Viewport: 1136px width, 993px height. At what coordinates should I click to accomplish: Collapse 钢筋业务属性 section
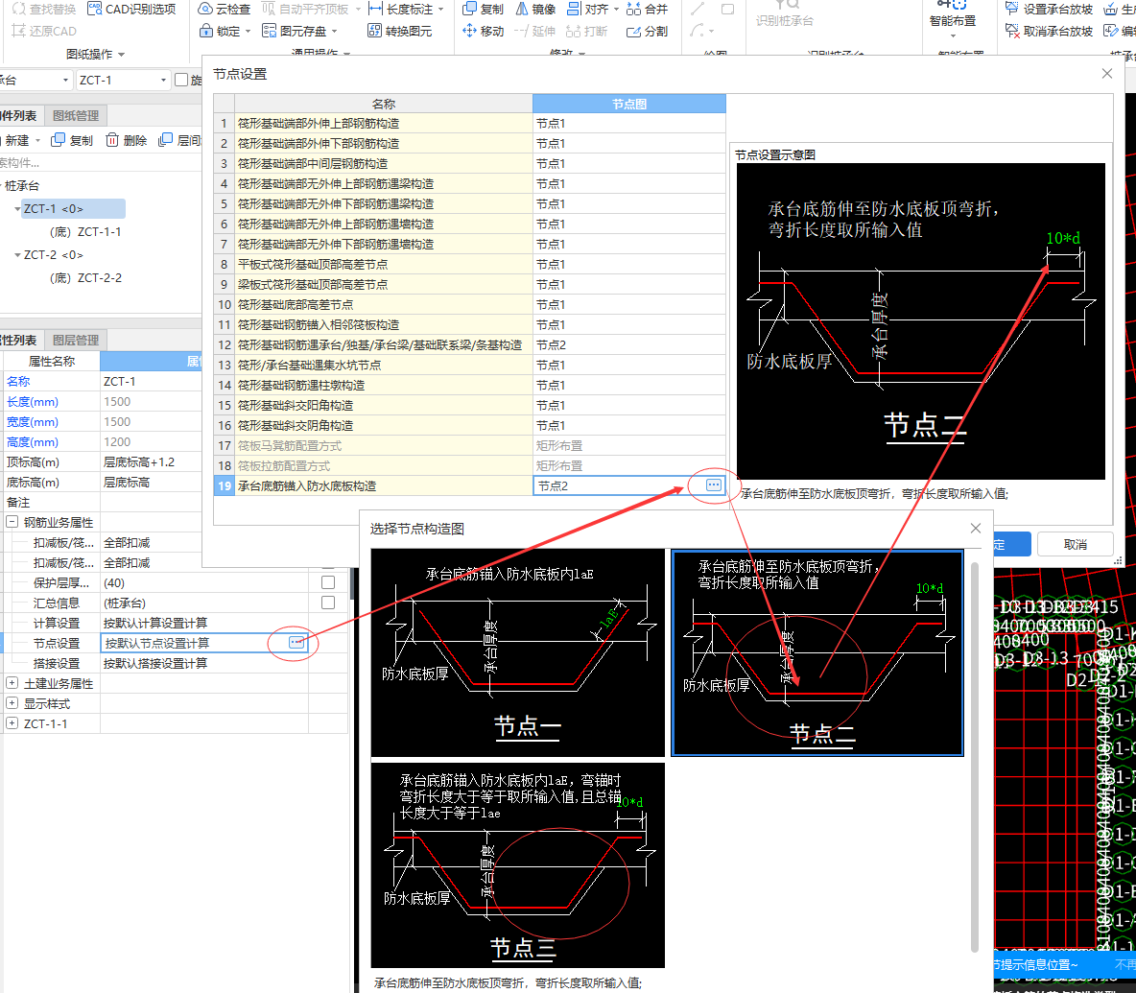(x=12, y=522)
